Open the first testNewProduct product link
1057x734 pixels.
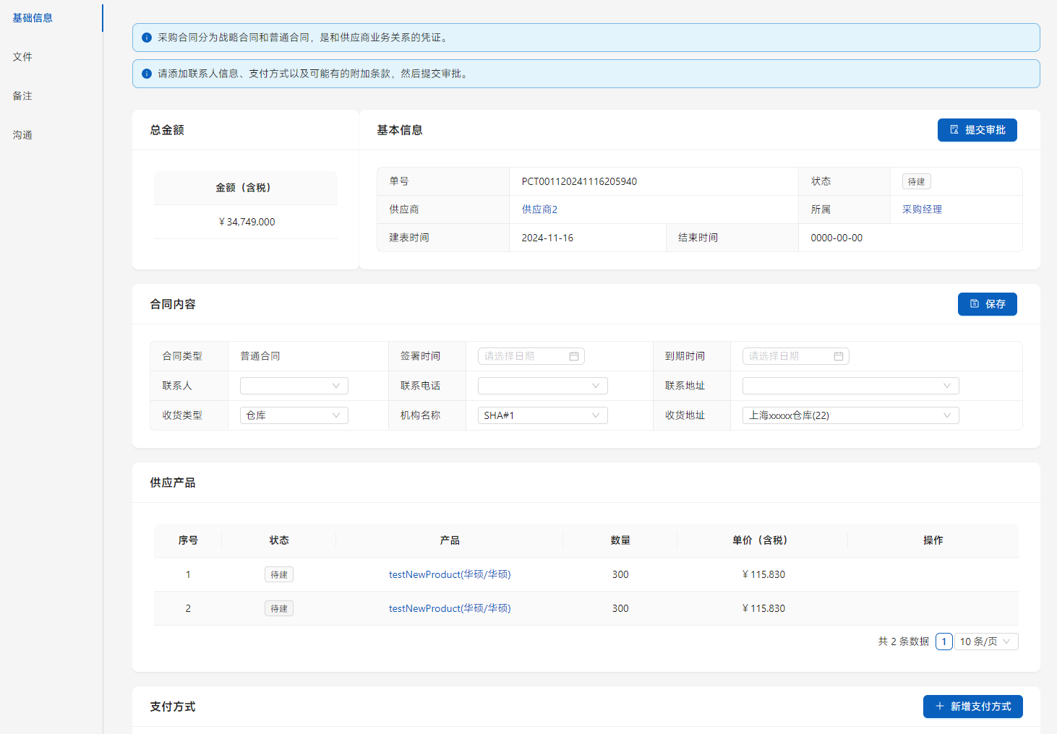click(450, 574)
